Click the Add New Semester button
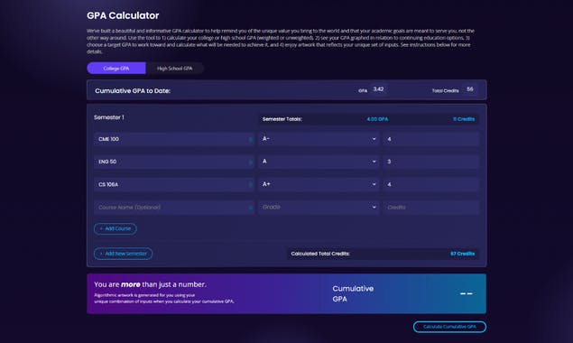 coord(123,254)
